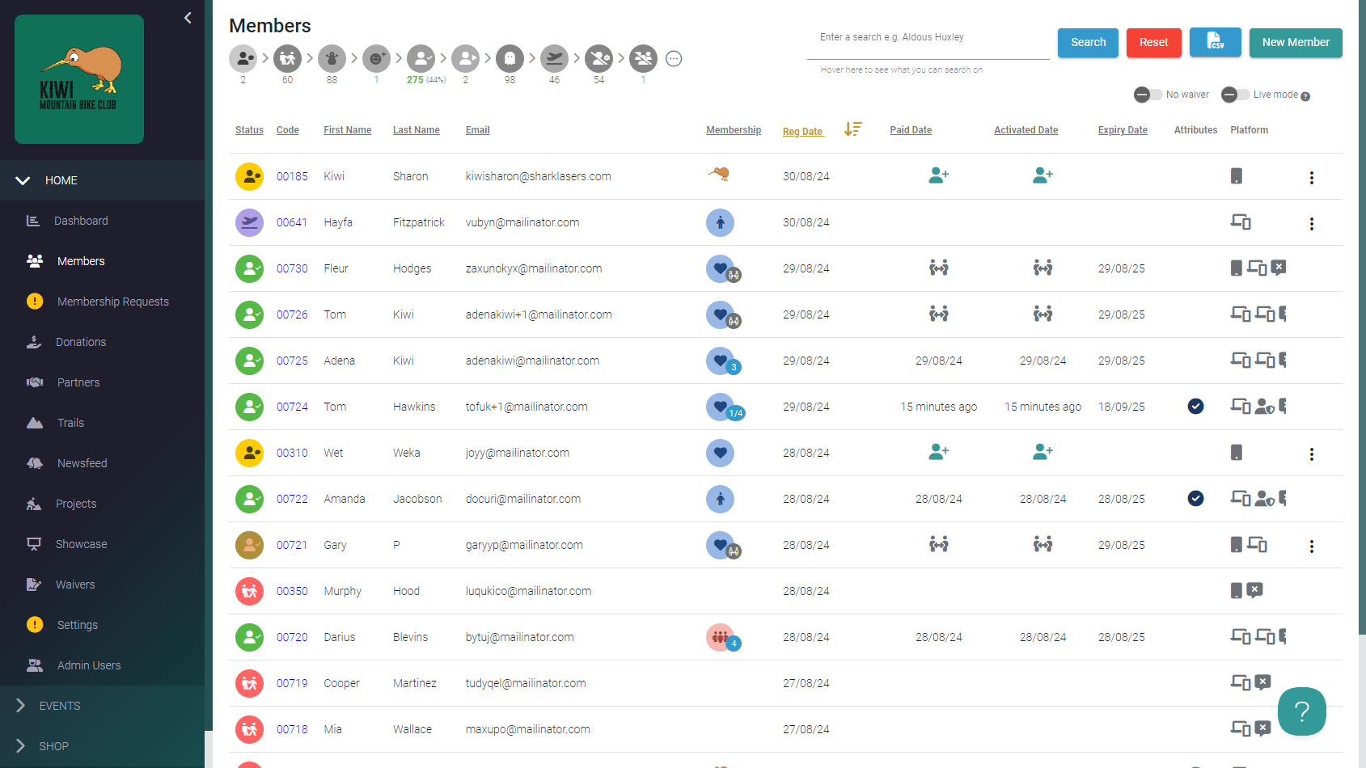
Task: Toggle the Live mode switch
Action: tap(1235, 95)
